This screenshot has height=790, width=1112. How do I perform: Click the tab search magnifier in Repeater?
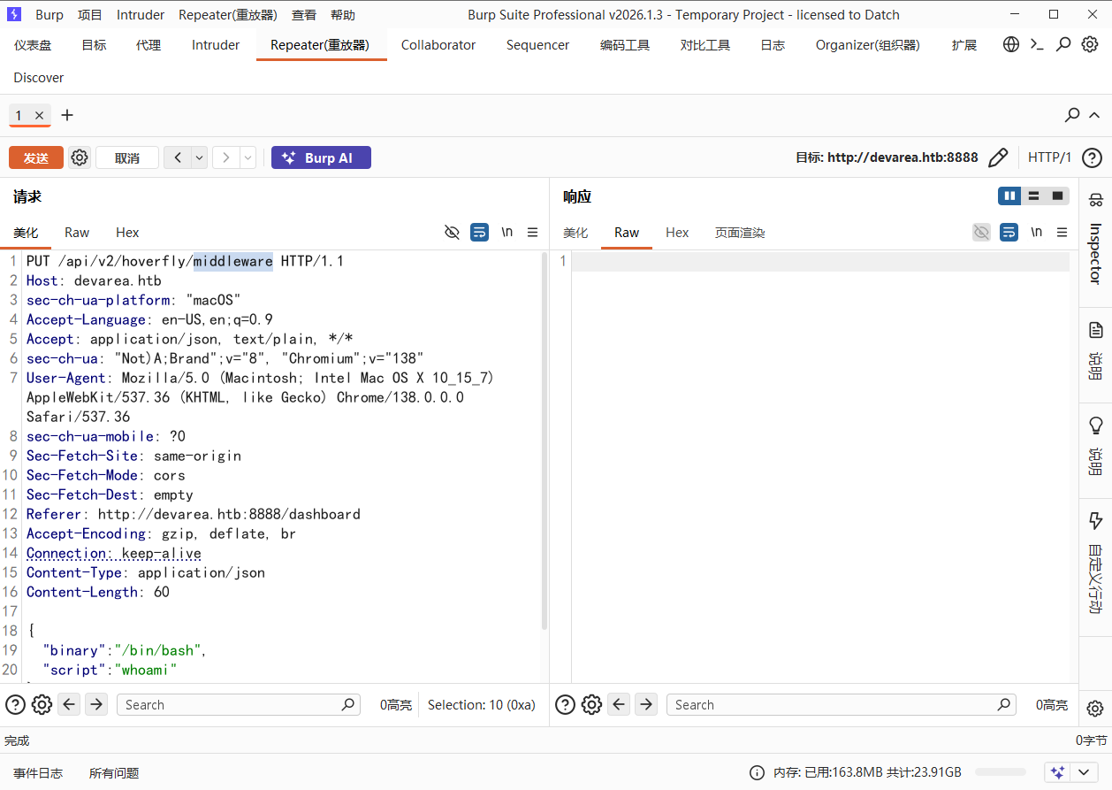tap(1072, 115)
